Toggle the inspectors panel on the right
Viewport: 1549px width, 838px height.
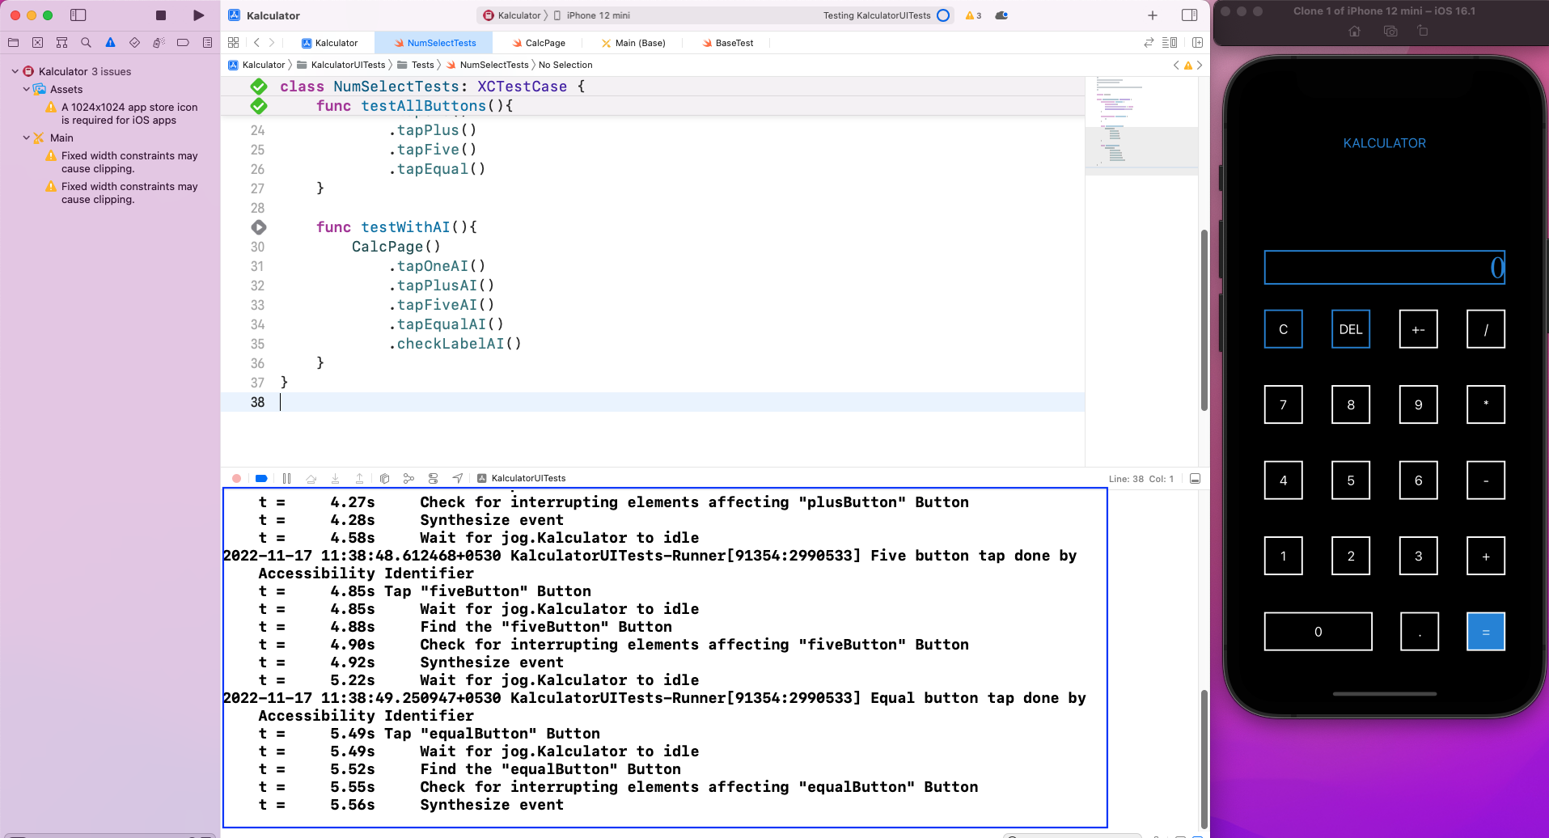(1189, 15)
